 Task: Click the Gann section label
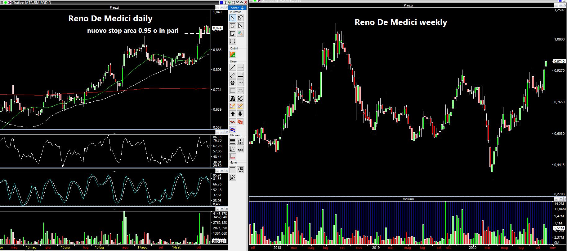point(233,163)
